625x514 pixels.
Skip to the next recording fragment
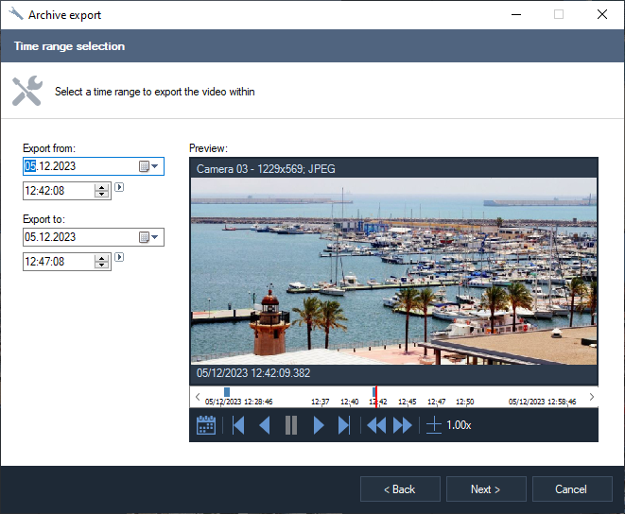pos(344,425)
